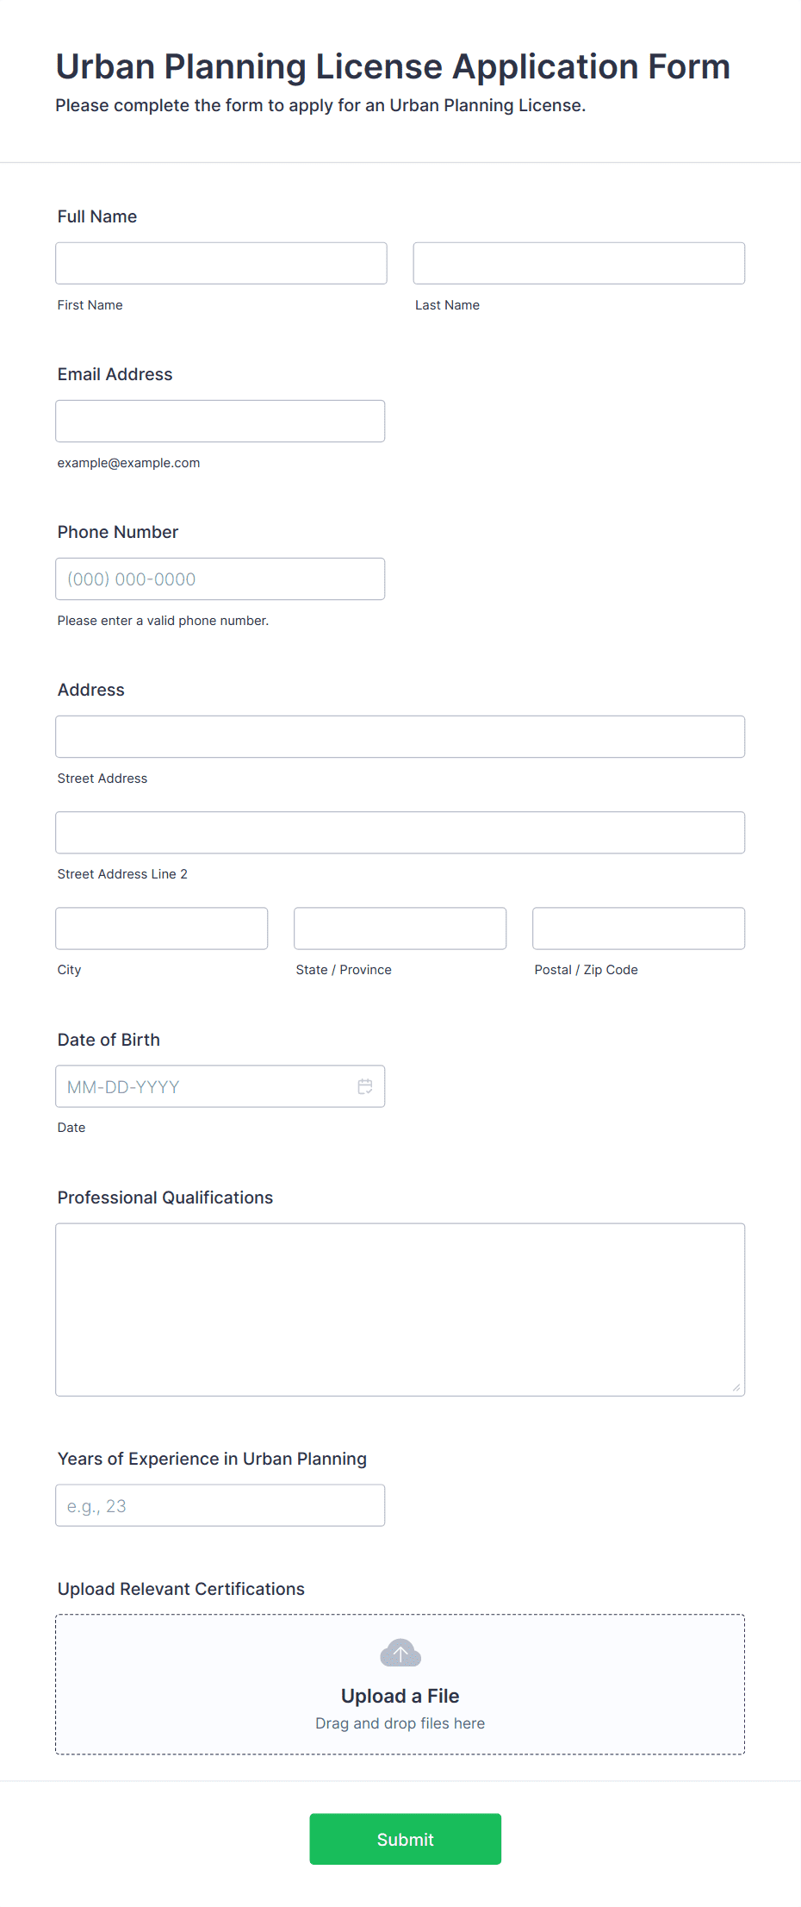The height and width of the screenshot is (1907, 801).
Task: Click the Last Name input field
Action: click(579, 263)
